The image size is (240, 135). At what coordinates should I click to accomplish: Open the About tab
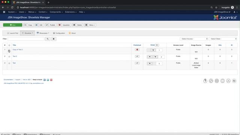72,33
